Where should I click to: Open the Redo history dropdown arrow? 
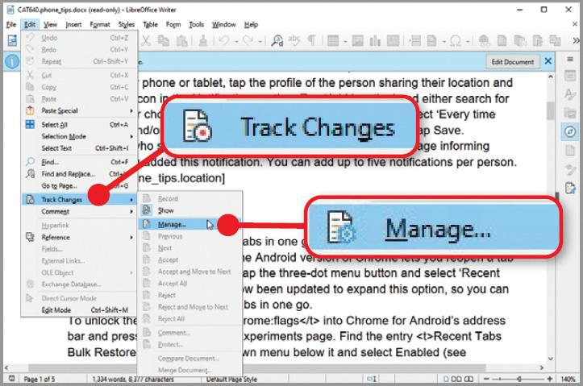pyautogui.click(x=260, y=41)
